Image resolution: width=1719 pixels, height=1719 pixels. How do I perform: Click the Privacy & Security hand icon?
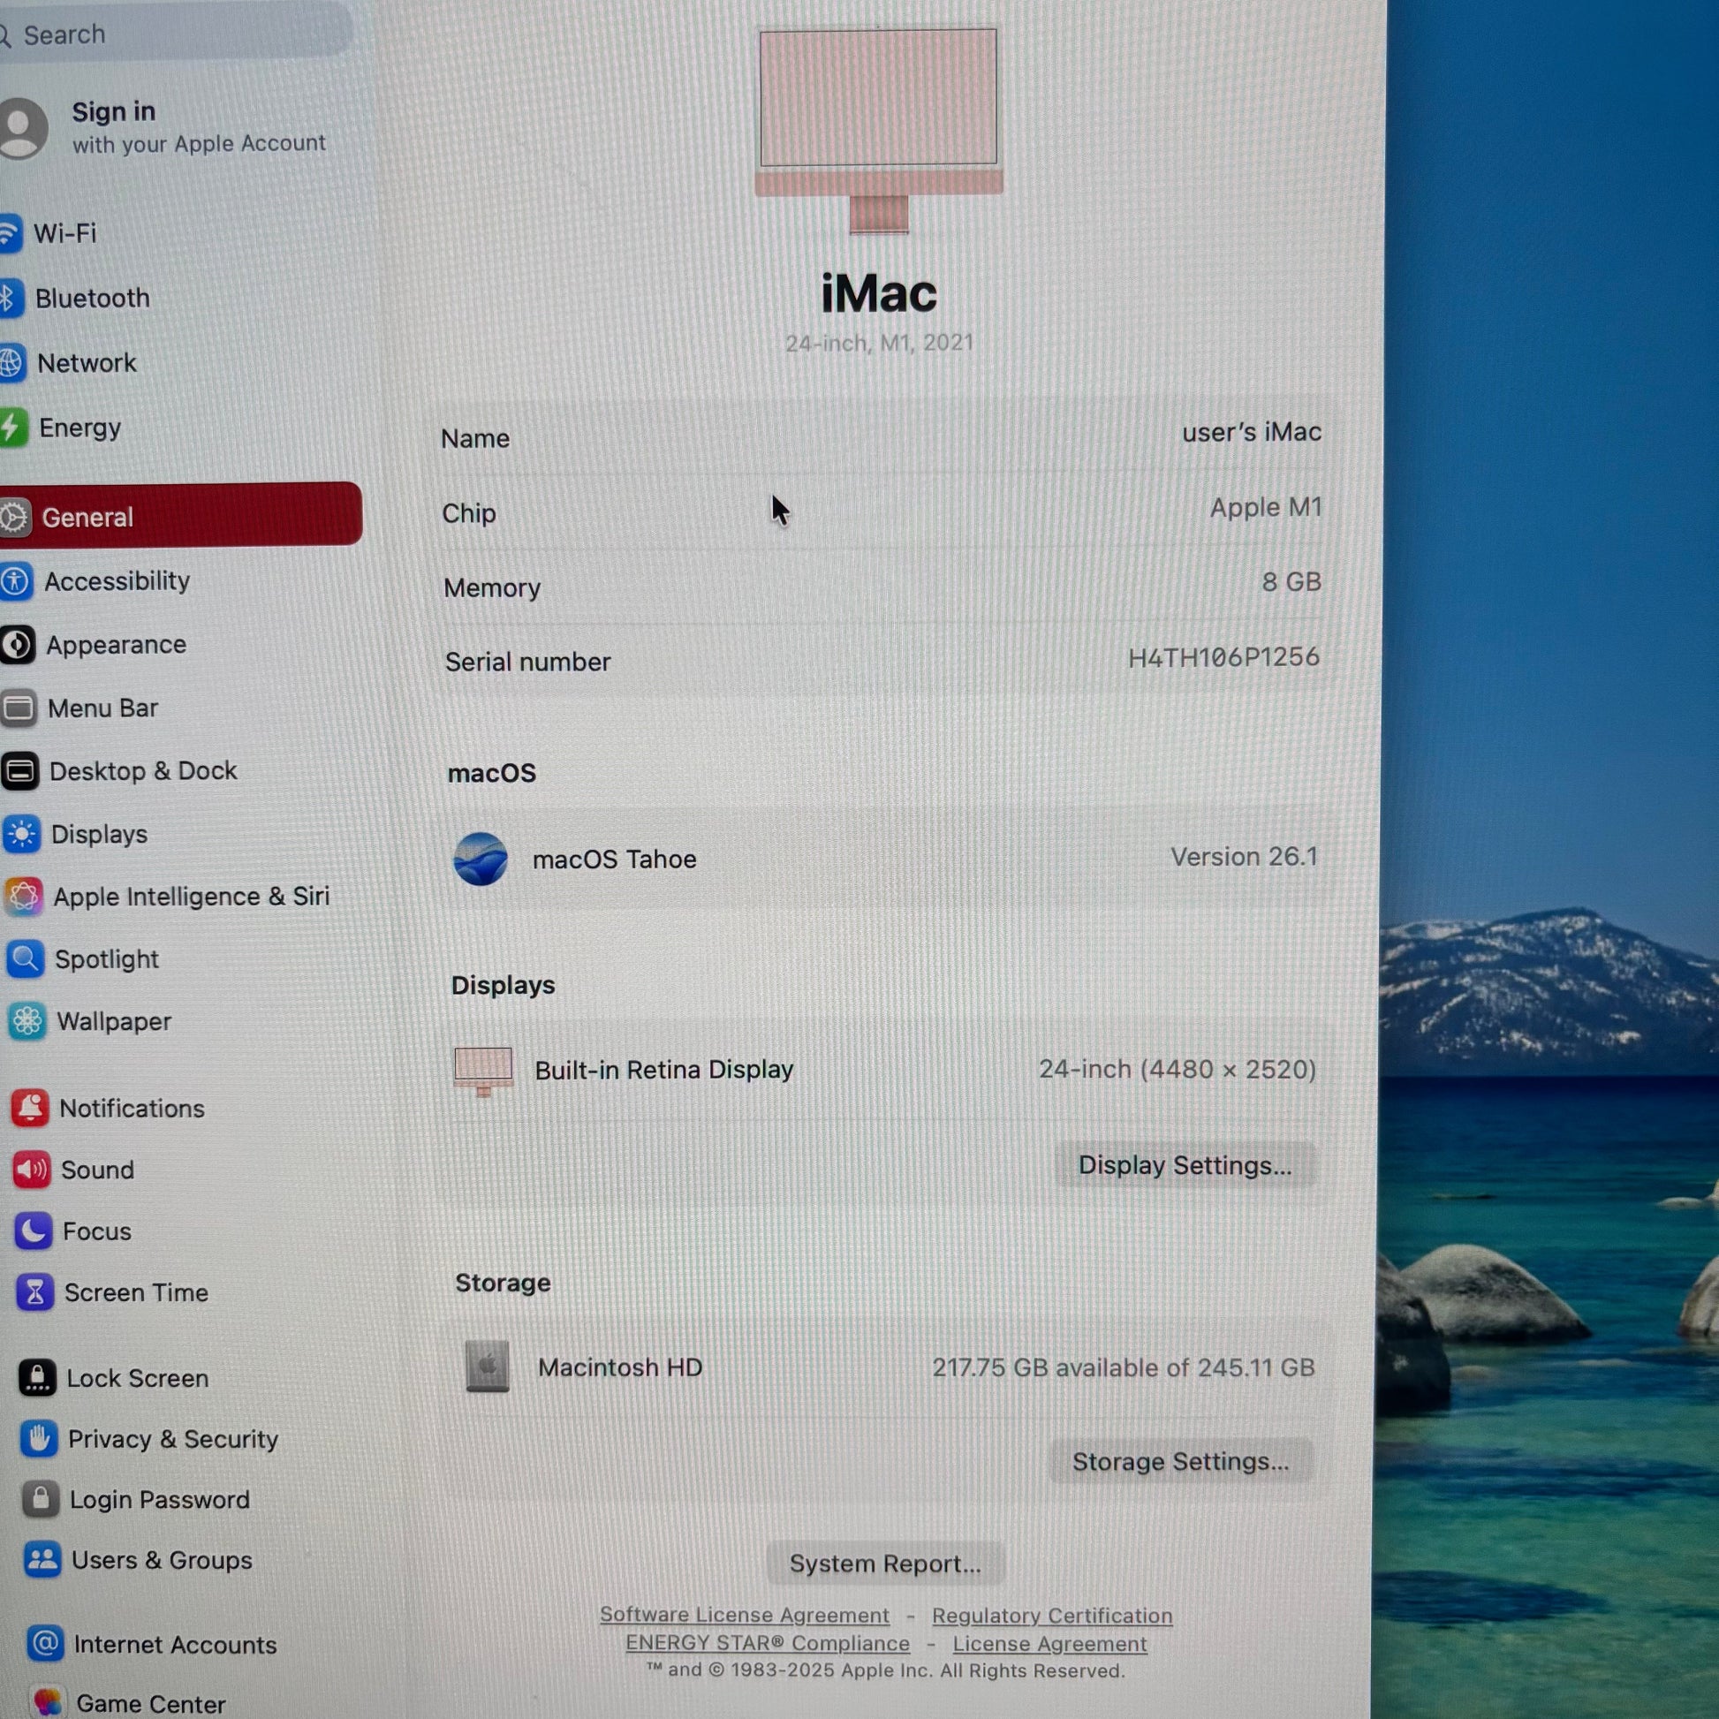[x=39, y=1439]
